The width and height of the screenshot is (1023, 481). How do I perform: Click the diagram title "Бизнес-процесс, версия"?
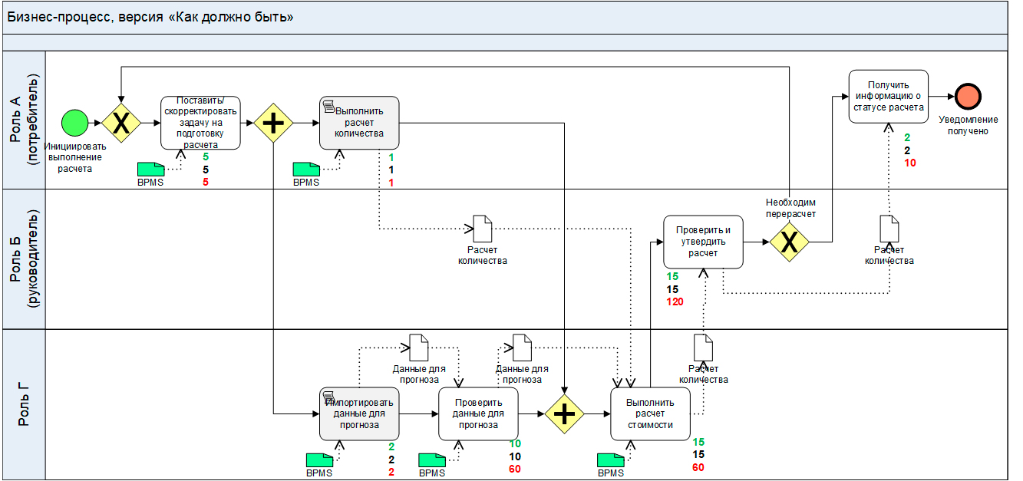[150, 17]
